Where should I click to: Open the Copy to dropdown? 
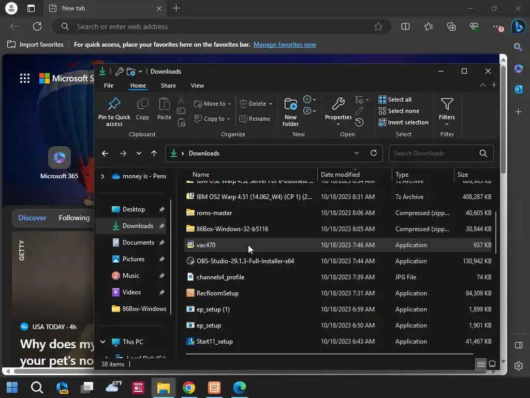click(212, 119)
